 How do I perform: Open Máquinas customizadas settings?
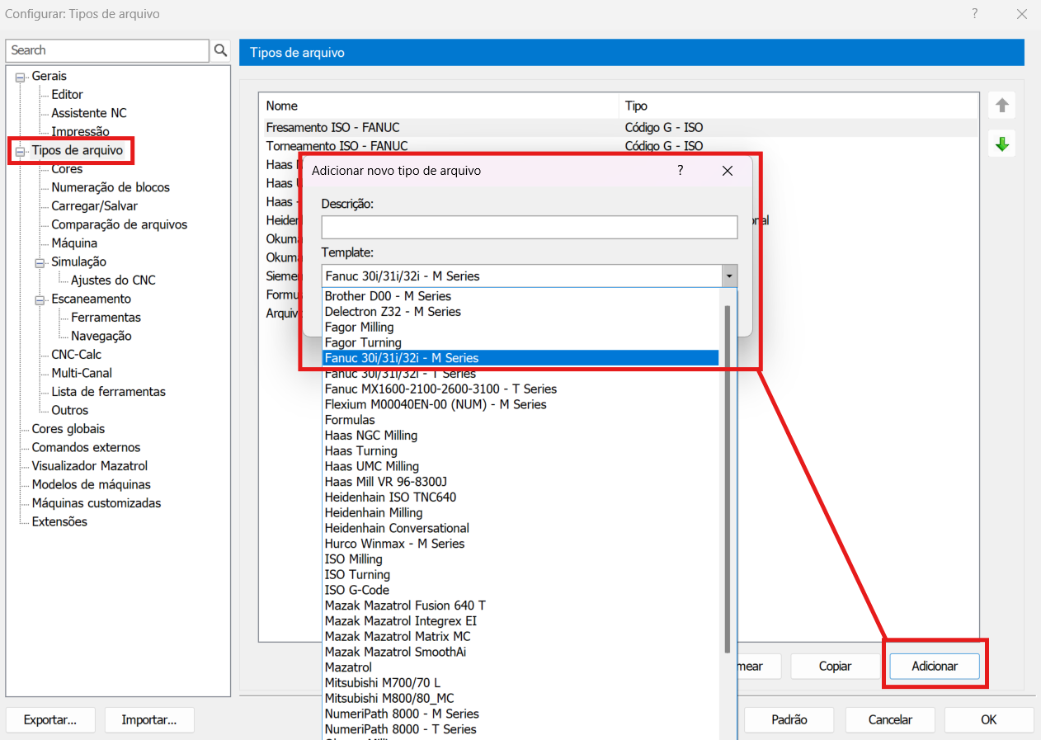click(97, 503)
